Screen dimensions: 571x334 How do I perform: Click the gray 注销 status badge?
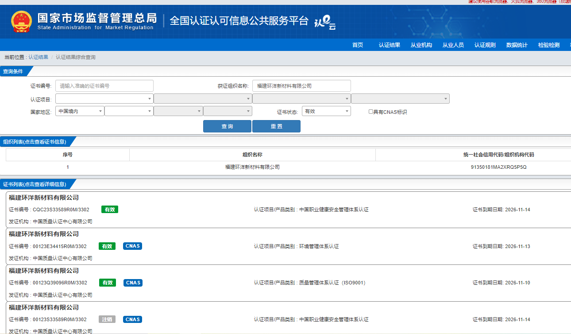point(107,319)
